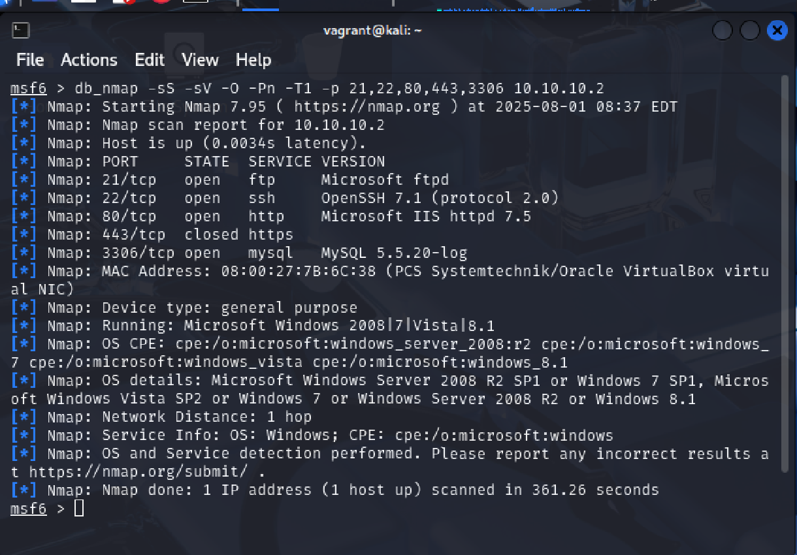Show the Help menu

click(x=253, y=60)
